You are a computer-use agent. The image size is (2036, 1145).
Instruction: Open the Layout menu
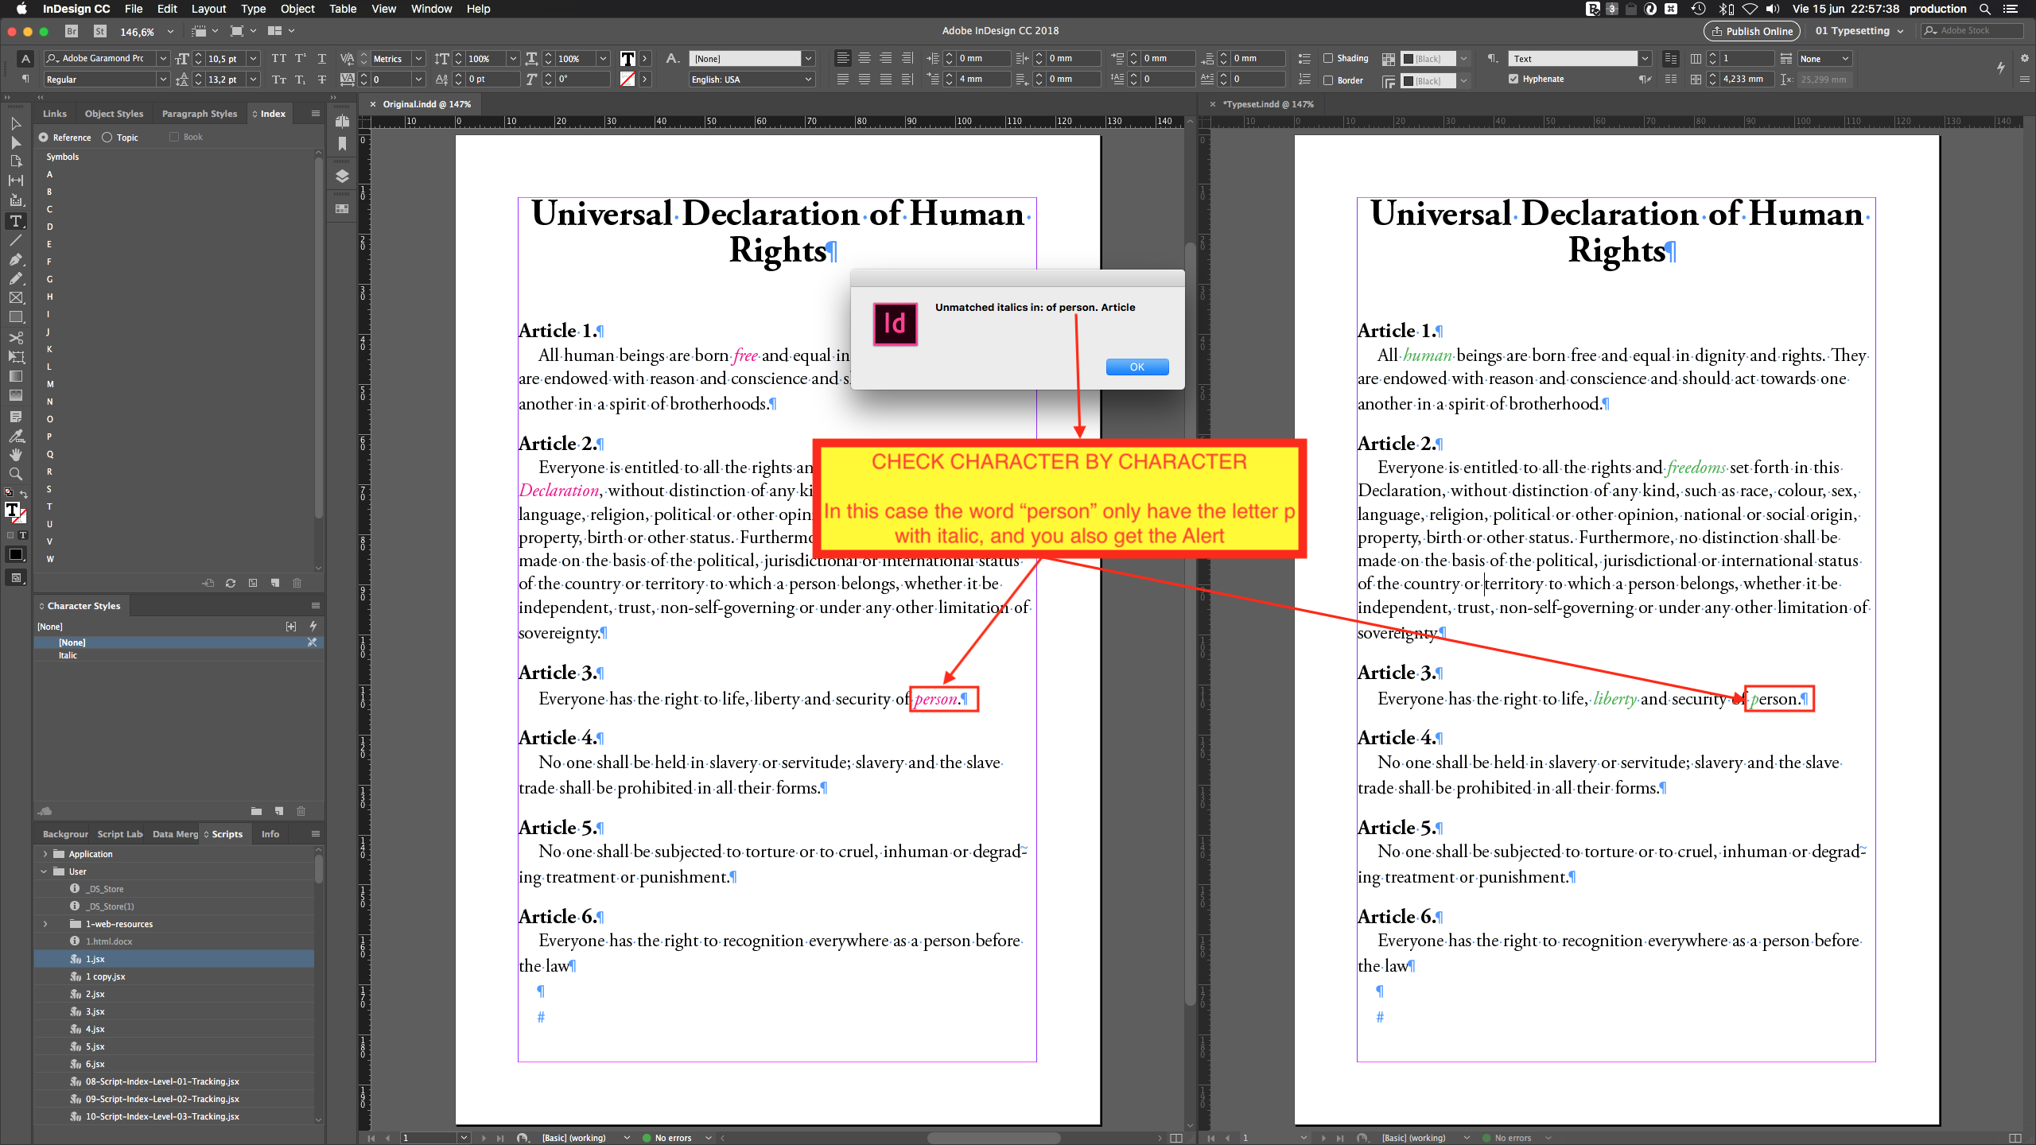click(x=208, y=9)
